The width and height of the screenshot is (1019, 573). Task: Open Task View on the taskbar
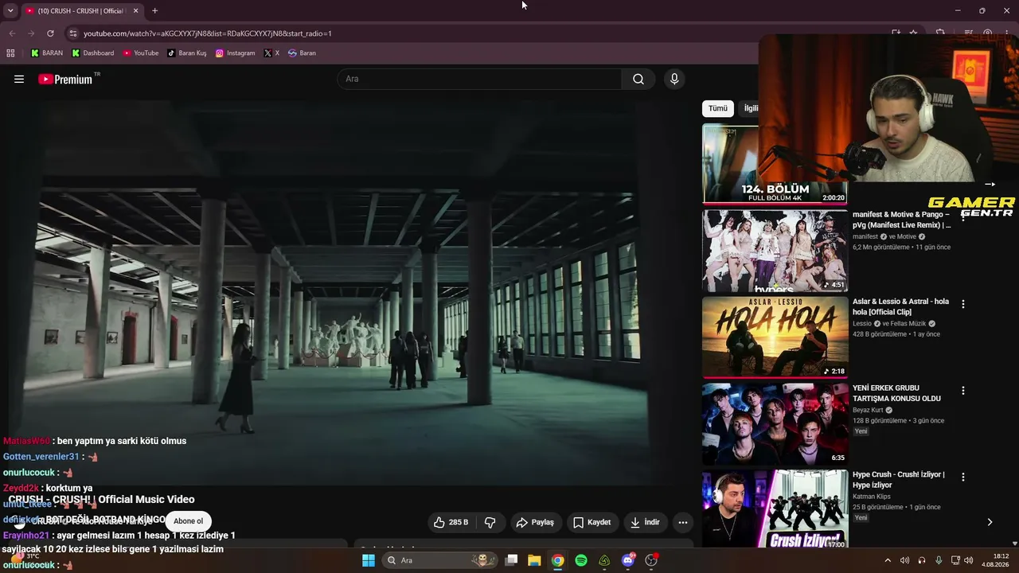(x=512, y=560)
